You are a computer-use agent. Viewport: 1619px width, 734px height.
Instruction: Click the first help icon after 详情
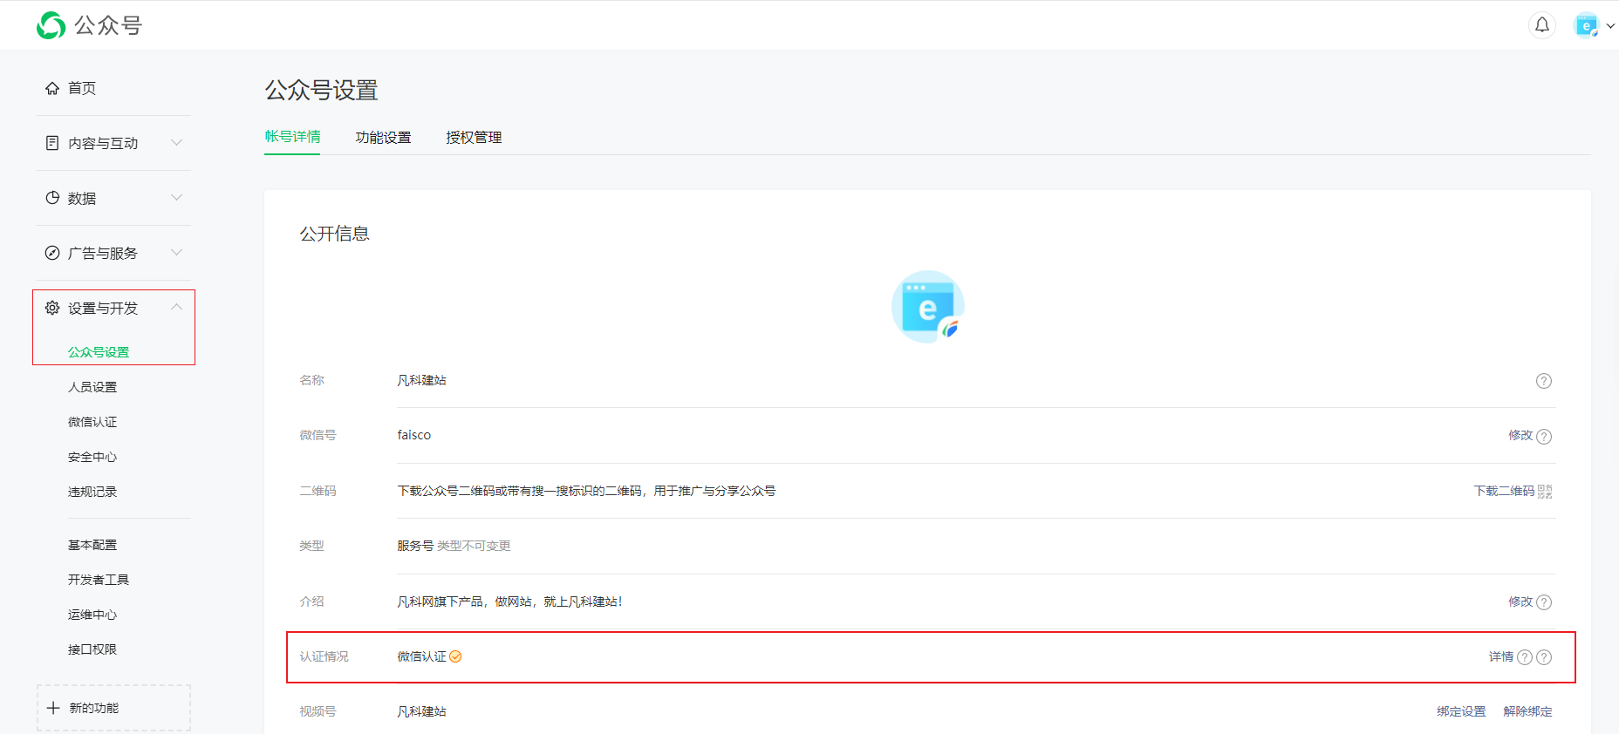tap(1525, 657)
